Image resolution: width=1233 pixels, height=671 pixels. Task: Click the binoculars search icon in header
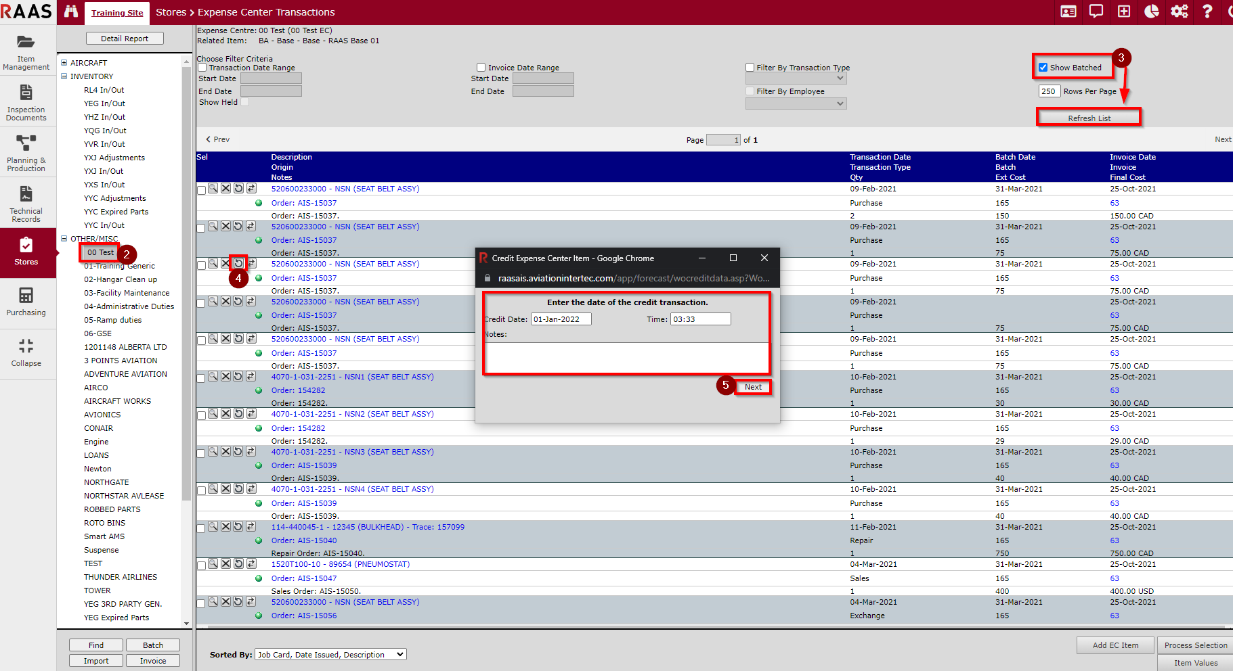pos(70,11)
